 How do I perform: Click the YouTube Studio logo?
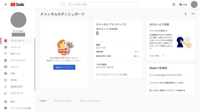point(17,5)
